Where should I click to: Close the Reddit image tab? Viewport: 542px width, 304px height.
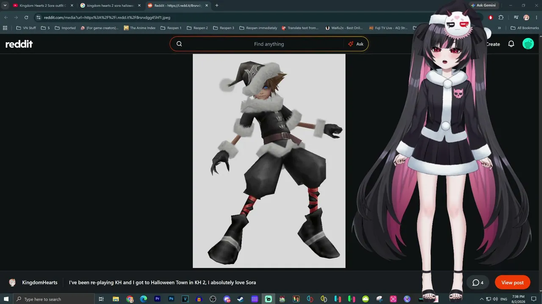pos(207,5)
